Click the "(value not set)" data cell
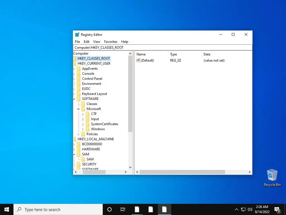 (x=214, y=60)
